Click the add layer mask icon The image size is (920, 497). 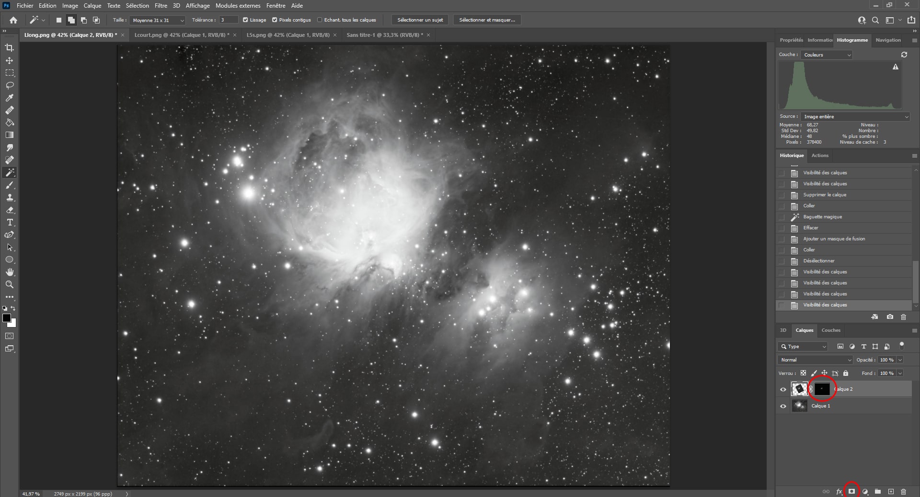pyautogui.click(x=851, y=491)
